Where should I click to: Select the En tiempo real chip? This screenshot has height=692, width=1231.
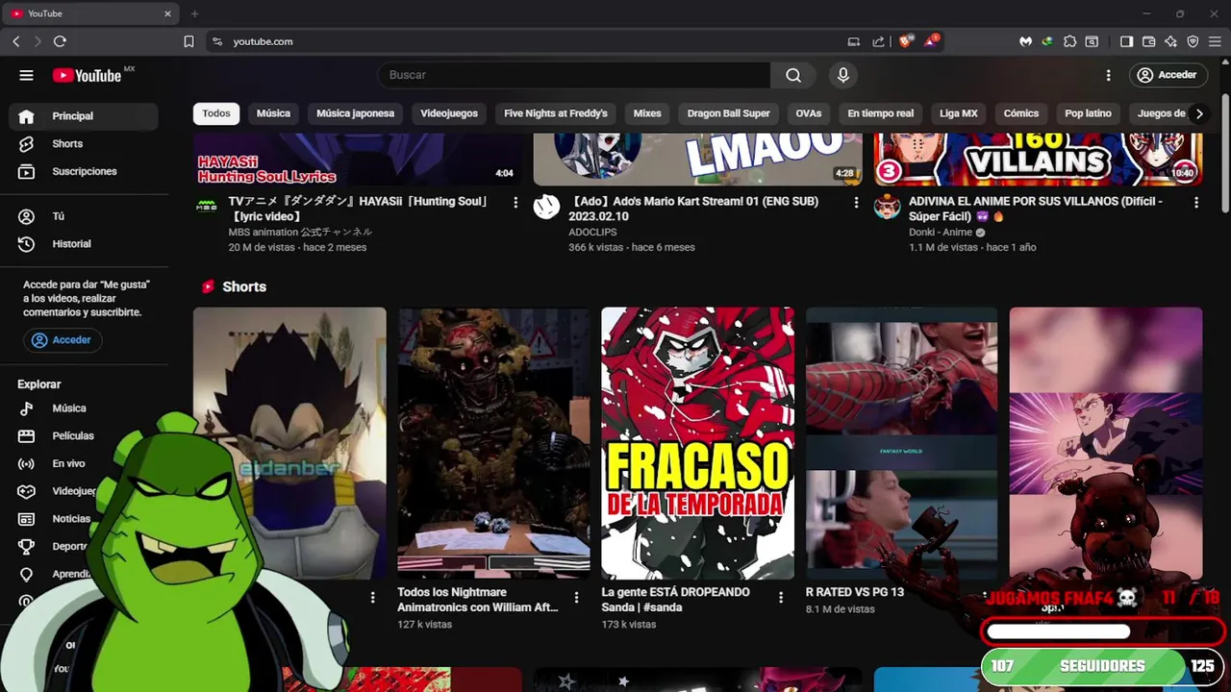point(880,113)
